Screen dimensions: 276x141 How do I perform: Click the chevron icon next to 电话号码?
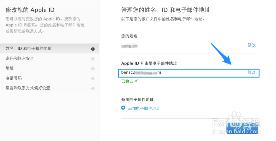coord(93,79)
